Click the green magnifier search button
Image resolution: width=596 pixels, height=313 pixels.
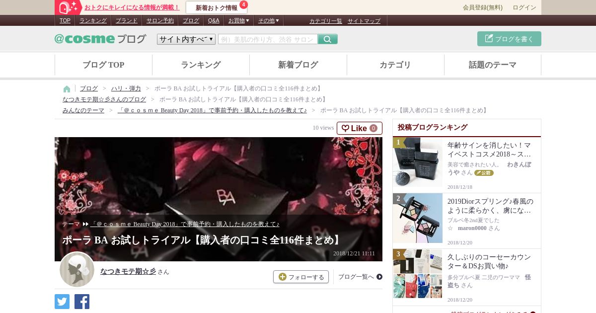point(328,39)
